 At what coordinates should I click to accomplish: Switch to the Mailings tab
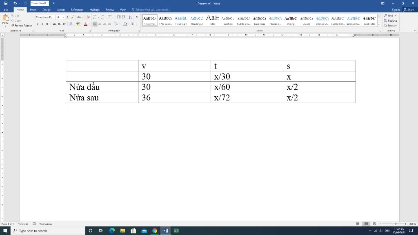(94, 10)
